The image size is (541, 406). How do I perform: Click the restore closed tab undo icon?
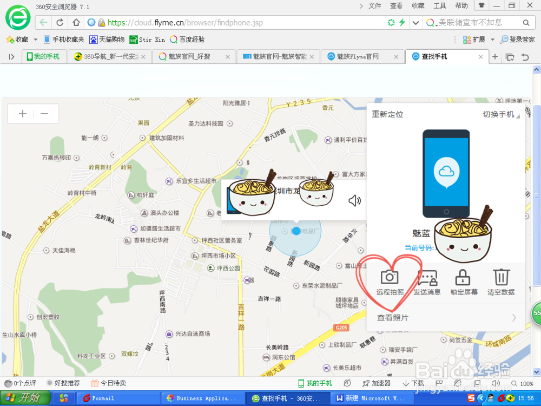pos(525,57)
